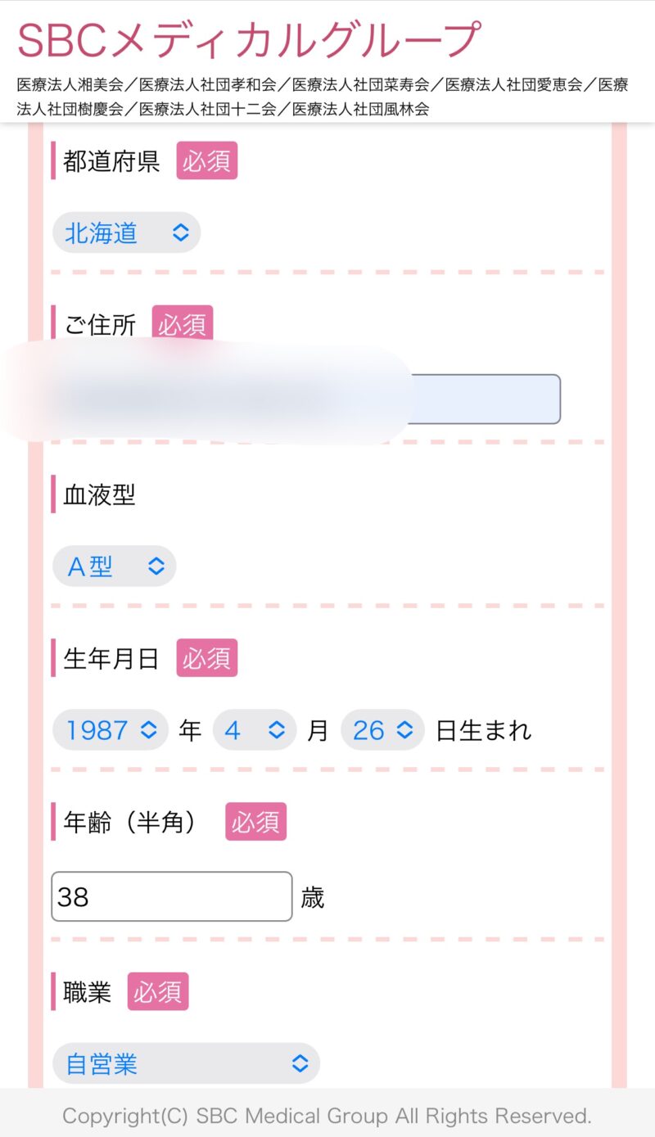Screen dimensions: 655x1137
Task: Click the 必須 badge next to 年齢（半角）
Action: tap(255, 822)
